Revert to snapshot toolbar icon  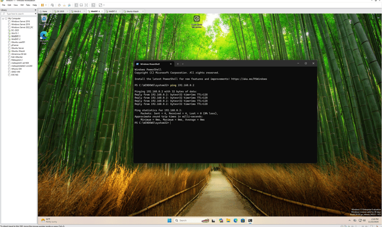point(64,5)
